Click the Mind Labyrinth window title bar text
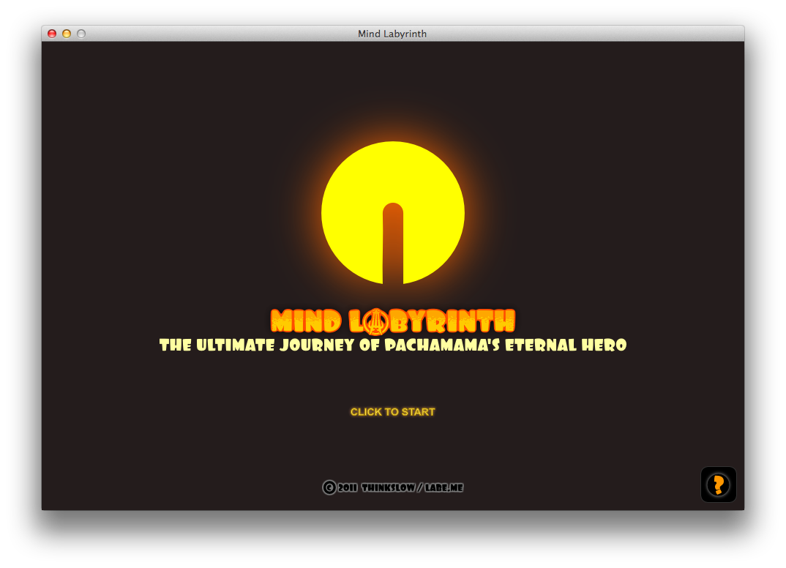 392,34
